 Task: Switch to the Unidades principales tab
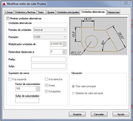pos(68,12)
